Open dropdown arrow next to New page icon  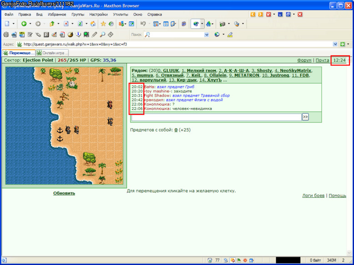pos(13,24)
